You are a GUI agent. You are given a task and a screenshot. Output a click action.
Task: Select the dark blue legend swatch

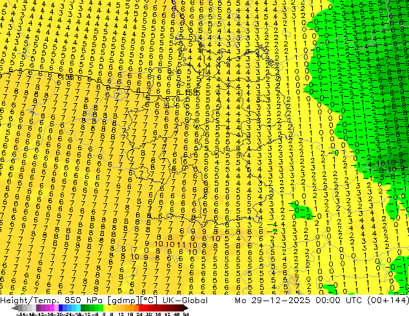[x=61, y=308]
